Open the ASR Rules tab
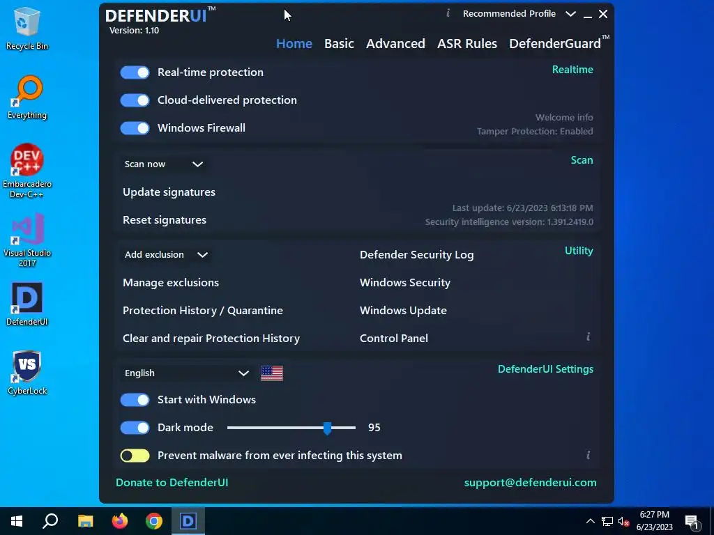714x535 pixels. click(x=466, y=44)
